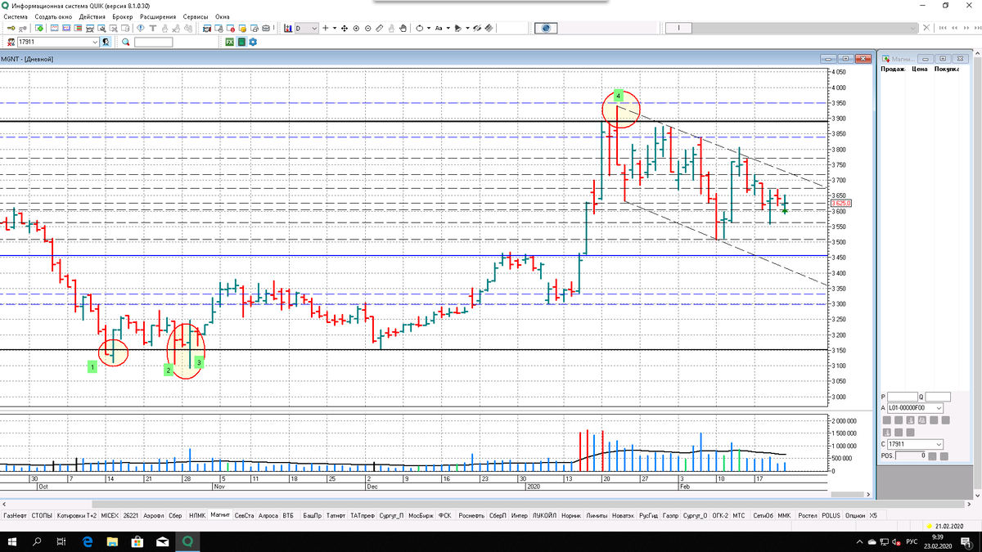Open the Действия menu
The width and height of the screenshot is (982, 552).
click(x=92, y=16)
